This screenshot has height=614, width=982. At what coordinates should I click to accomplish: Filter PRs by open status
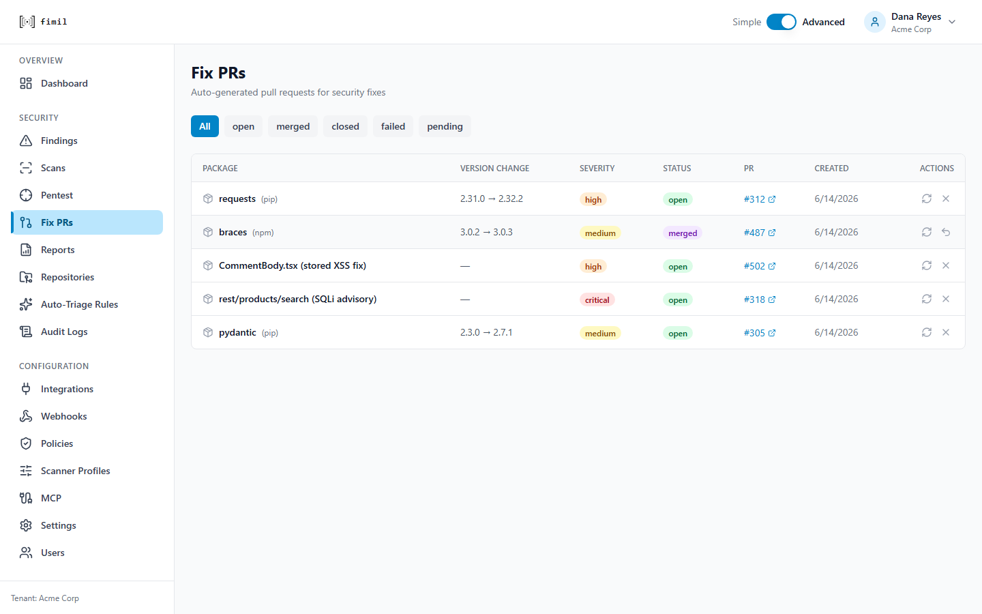pyautogui.click(x=243, y=126)
